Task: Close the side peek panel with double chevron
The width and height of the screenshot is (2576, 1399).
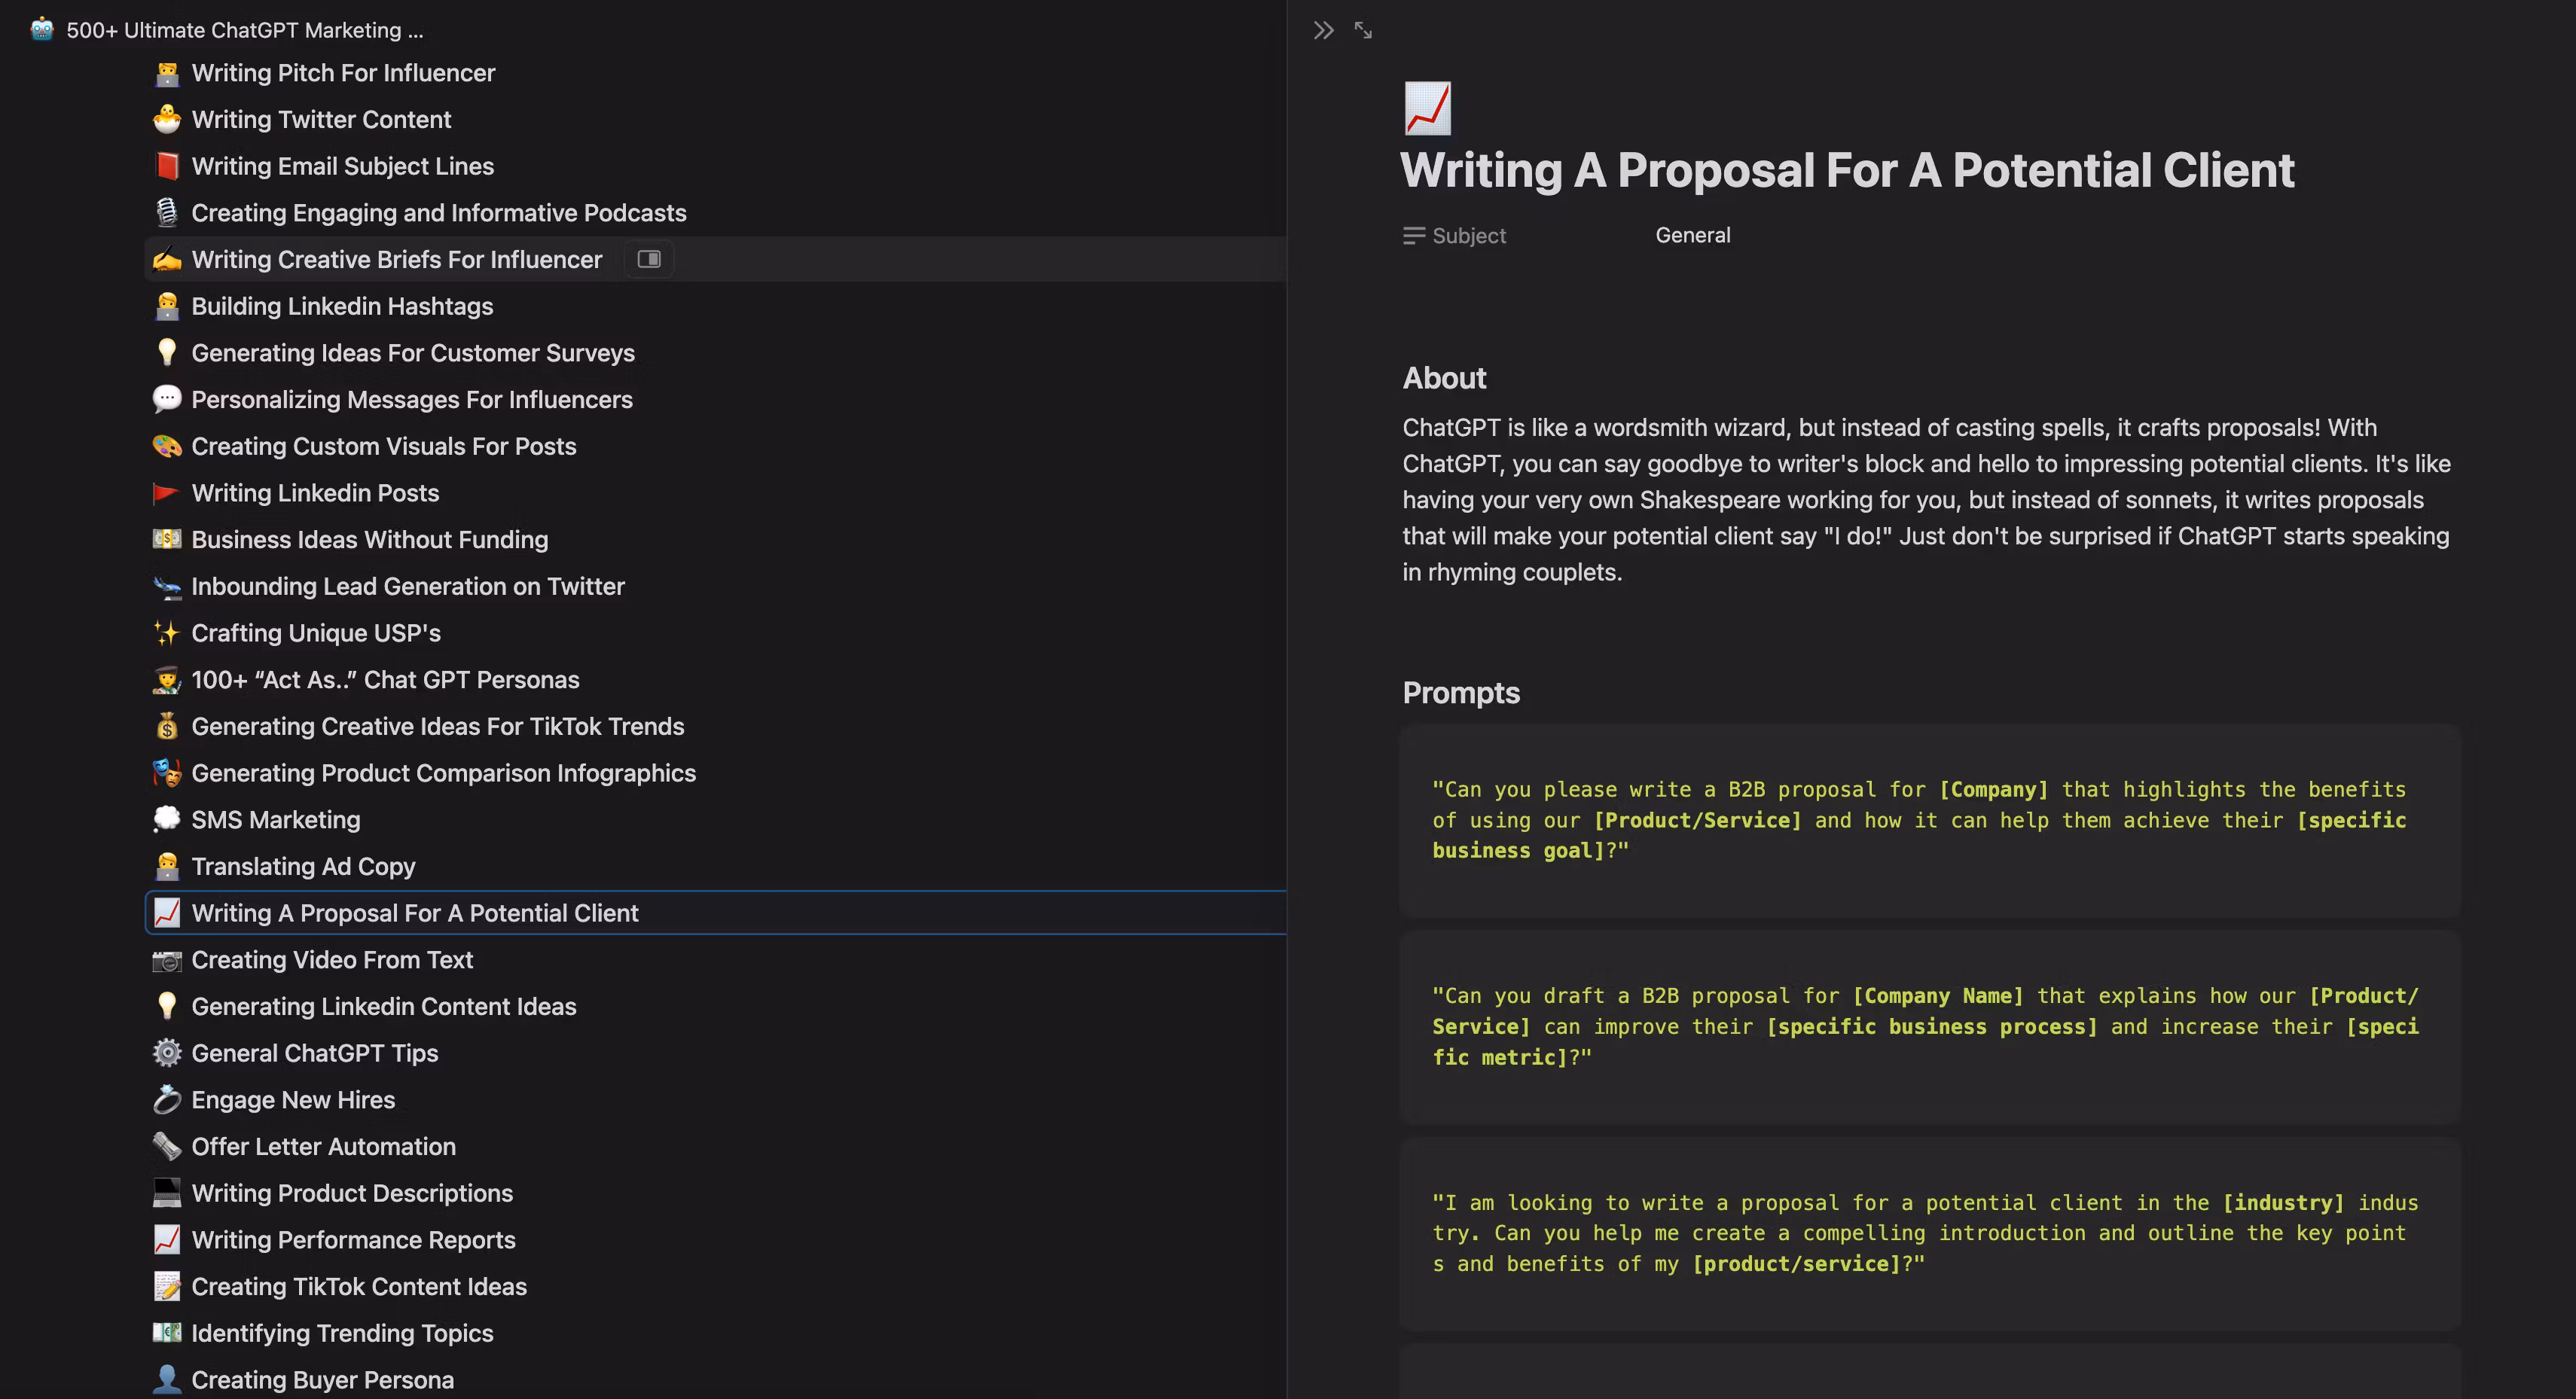Action: click(1323, 30)
